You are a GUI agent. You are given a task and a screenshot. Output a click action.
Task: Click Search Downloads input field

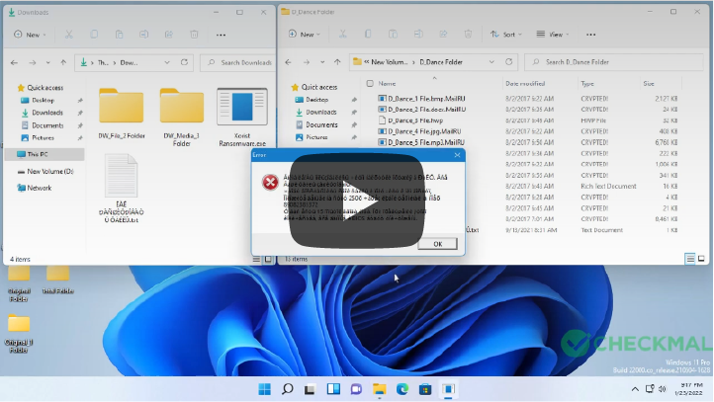(x=237, y=63)
